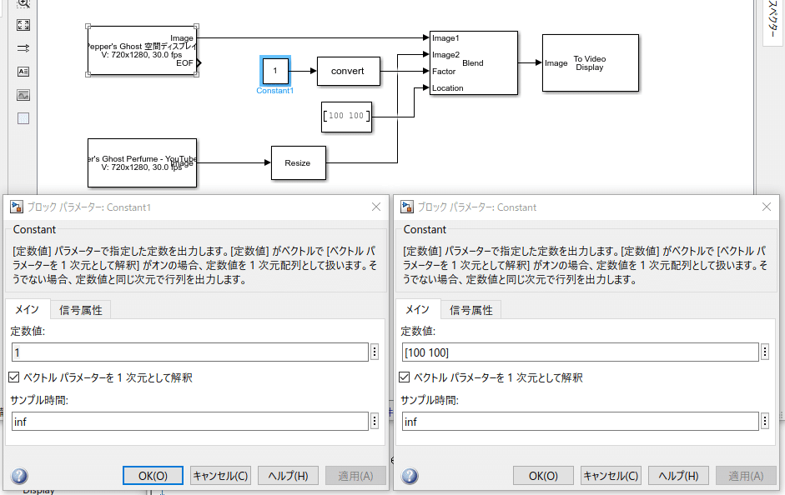Click the Image2 port label on Blend
785x495 pixels.
coord(445,54)
